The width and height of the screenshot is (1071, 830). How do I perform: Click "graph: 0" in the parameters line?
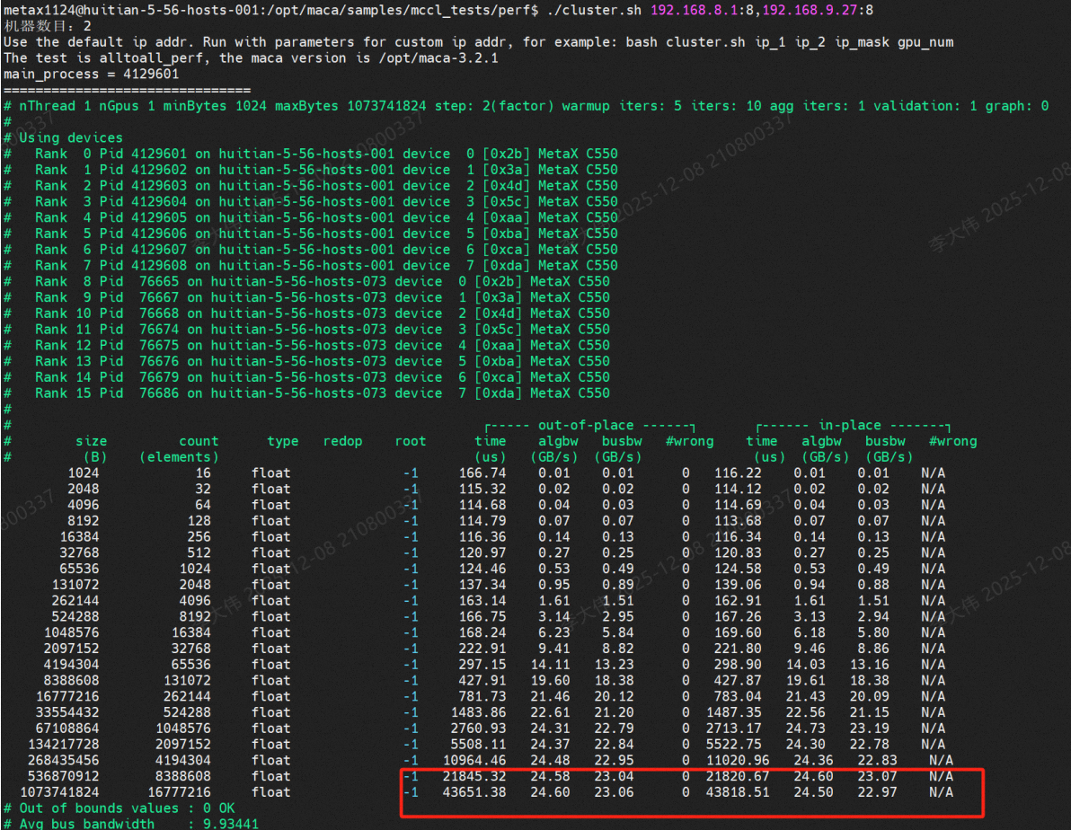1017,106
